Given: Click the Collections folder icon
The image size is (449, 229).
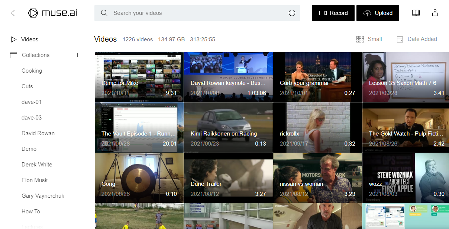Looking at the screenshot, I should 14,55.
